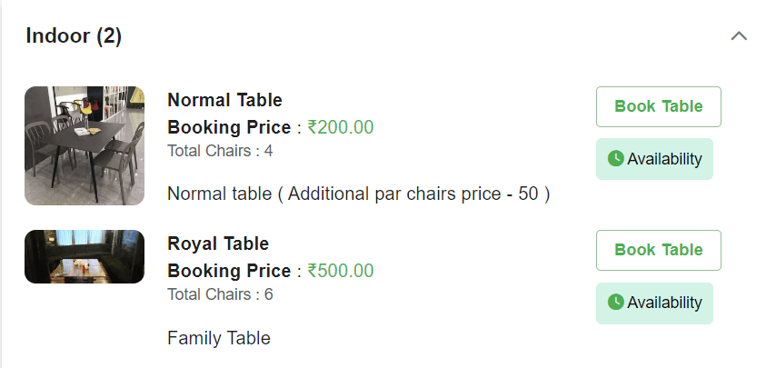Select the Royal Table title
The height and width of the screenshot is (368, 766).
point(218,244)
